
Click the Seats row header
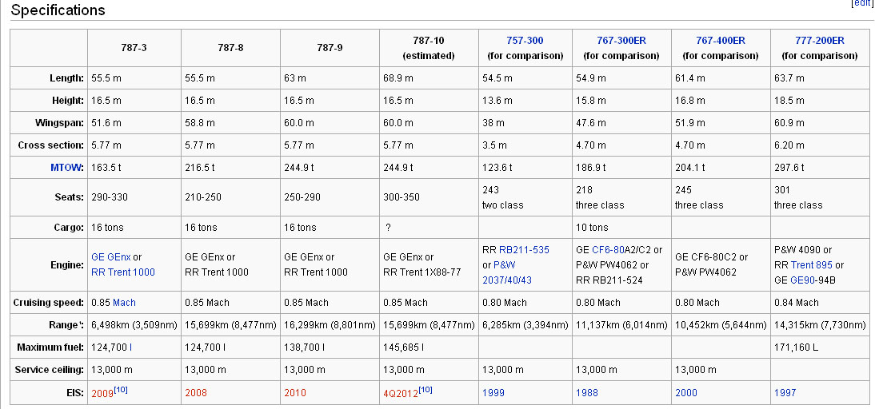pyautogui.click(x=49, y=197)
